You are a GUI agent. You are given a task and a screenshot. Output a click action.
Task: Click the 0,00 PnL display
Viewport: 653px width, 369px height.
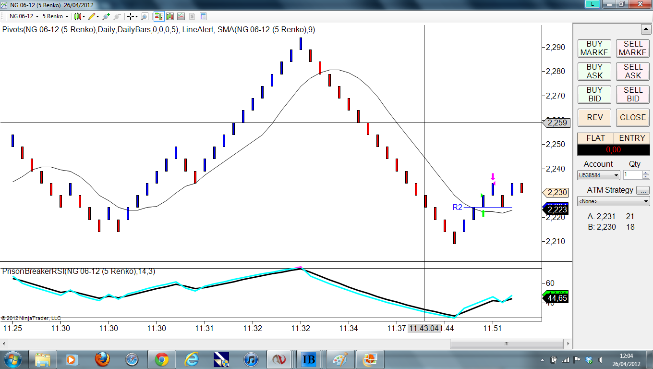[x=614, y=149]
